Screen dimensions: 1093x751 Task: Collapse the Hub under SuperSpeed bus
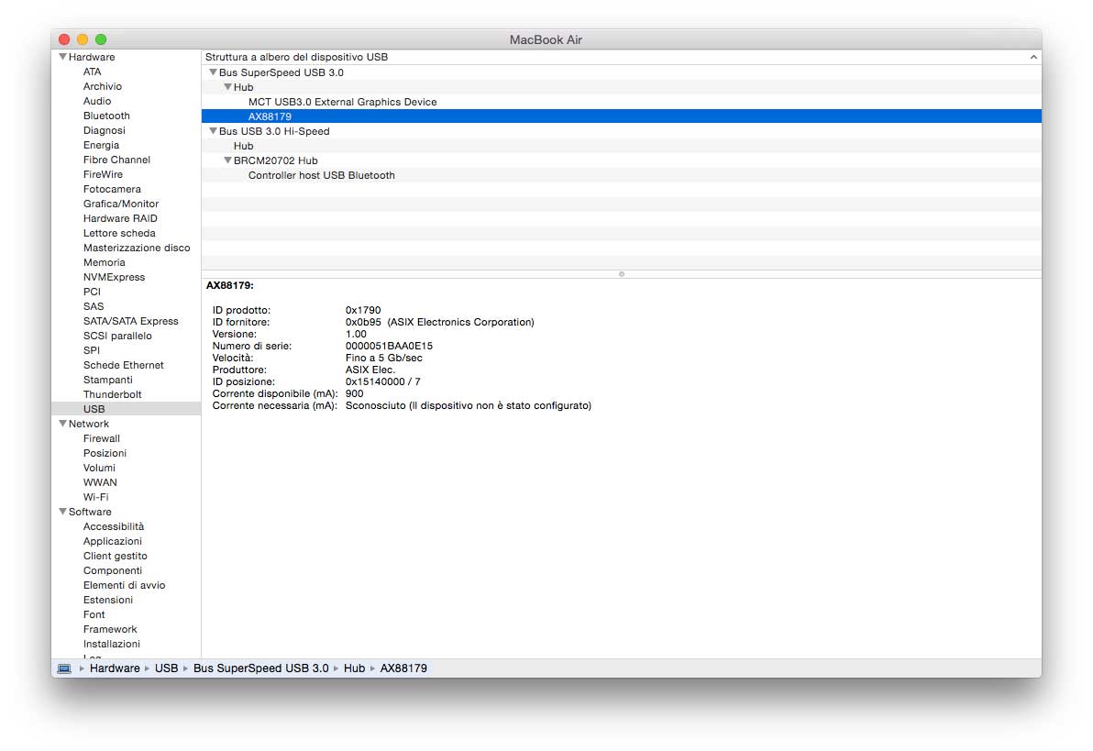(228, 86)
